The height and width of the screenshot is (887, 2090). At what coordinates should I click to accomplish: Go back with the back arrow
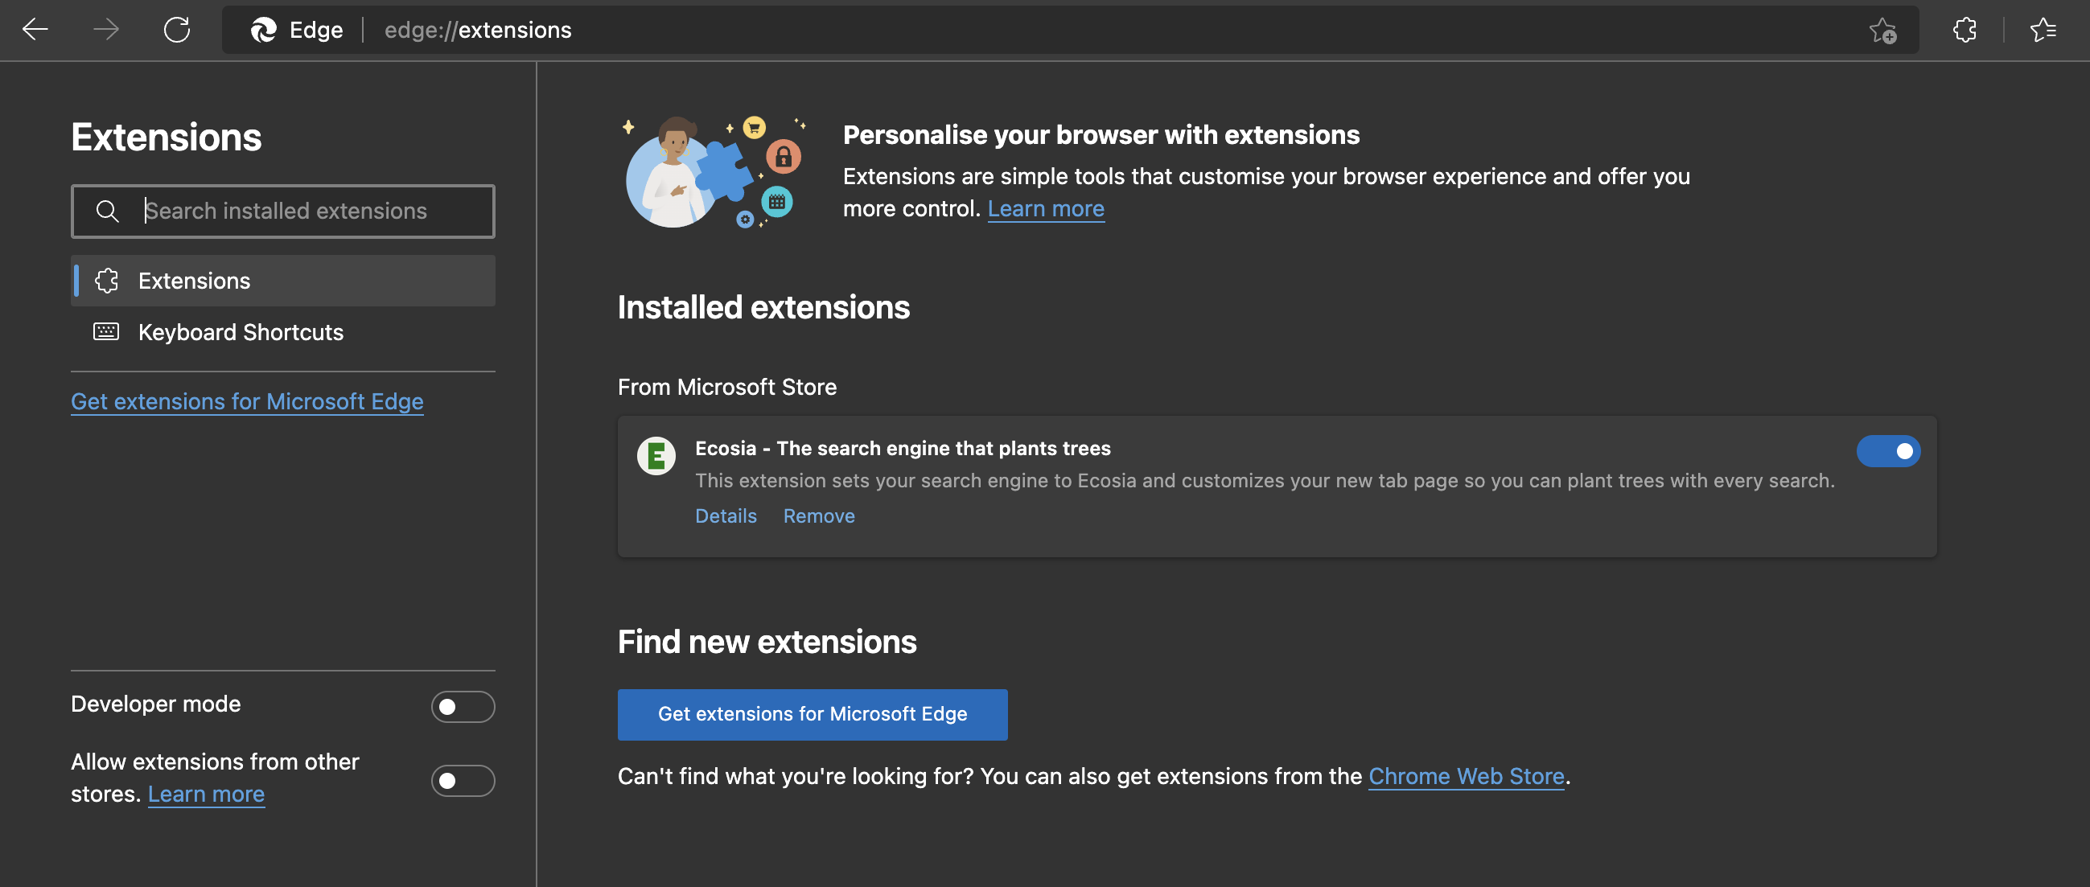point(35,30)
